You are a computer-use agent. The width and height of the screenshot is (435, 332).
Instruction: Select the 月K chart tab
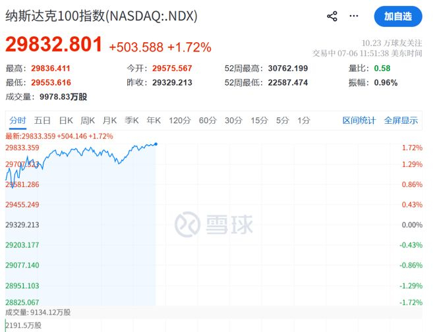(x=109, y=121)
